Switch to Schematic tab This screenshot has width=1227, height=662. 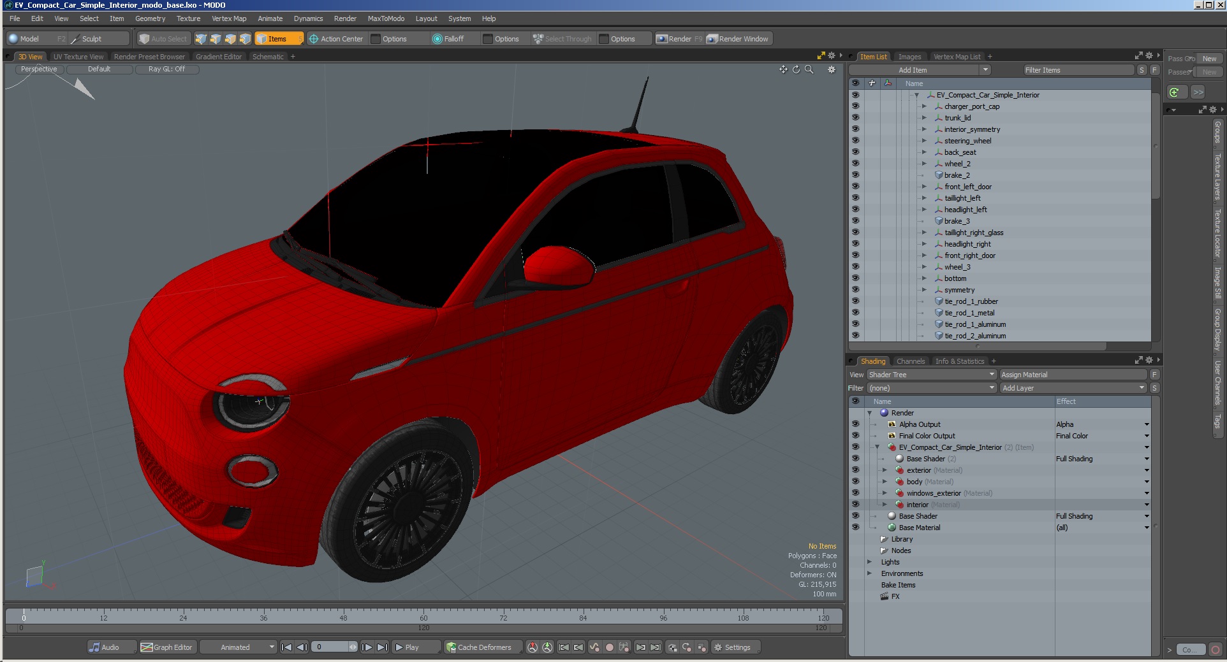click(x=268, y=57)
